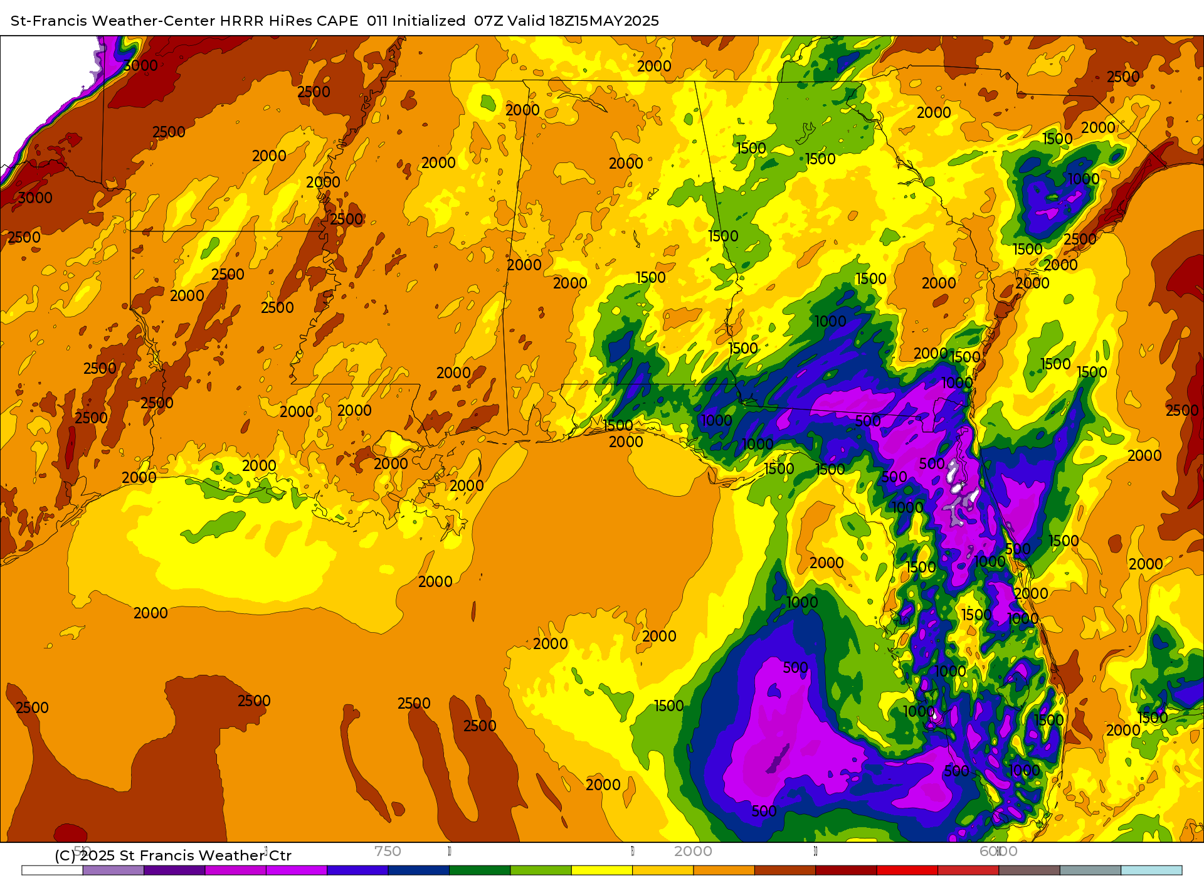Click the gray '2000' color bar tick label
This screenshot has width=1204, height=878.
[693, 851]
